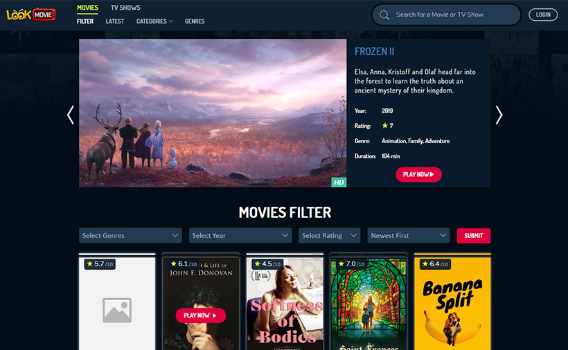Viewport: 568px width, 350px height.
Task: Open the Genres page
Action: 195,21
